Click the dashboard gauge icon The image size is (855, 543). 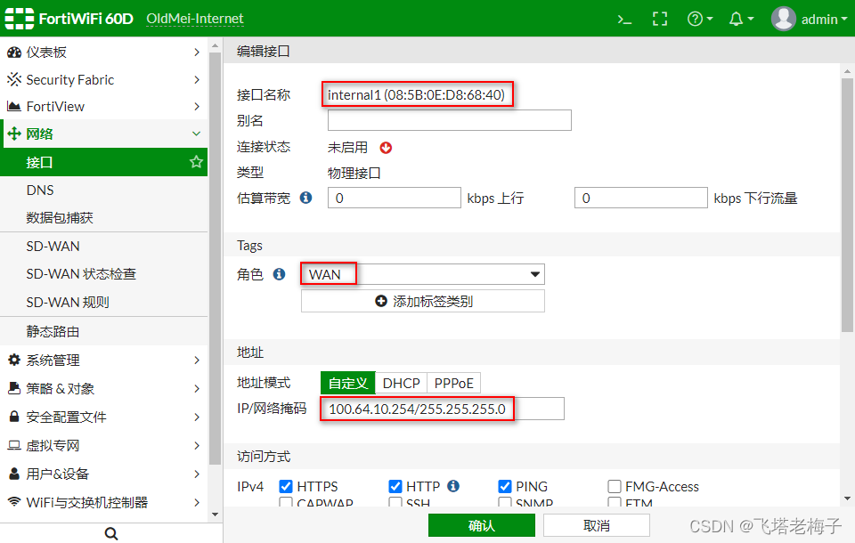tap(14, 53)
